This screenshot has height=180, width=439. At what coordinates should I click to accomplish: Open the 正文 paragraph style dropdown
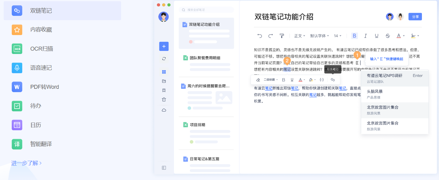coord(300,36)
